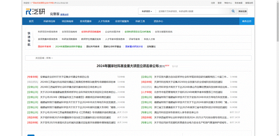Image resolution: width=279 pixels, height=136 pixels.
Task: Open green 2024年度国家自然科学基金 link
Action: pyautogui.click(x=69, y=47)
